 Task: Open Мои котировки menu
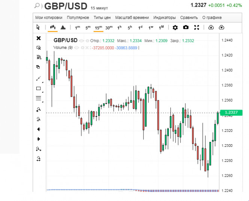point(49,18)
